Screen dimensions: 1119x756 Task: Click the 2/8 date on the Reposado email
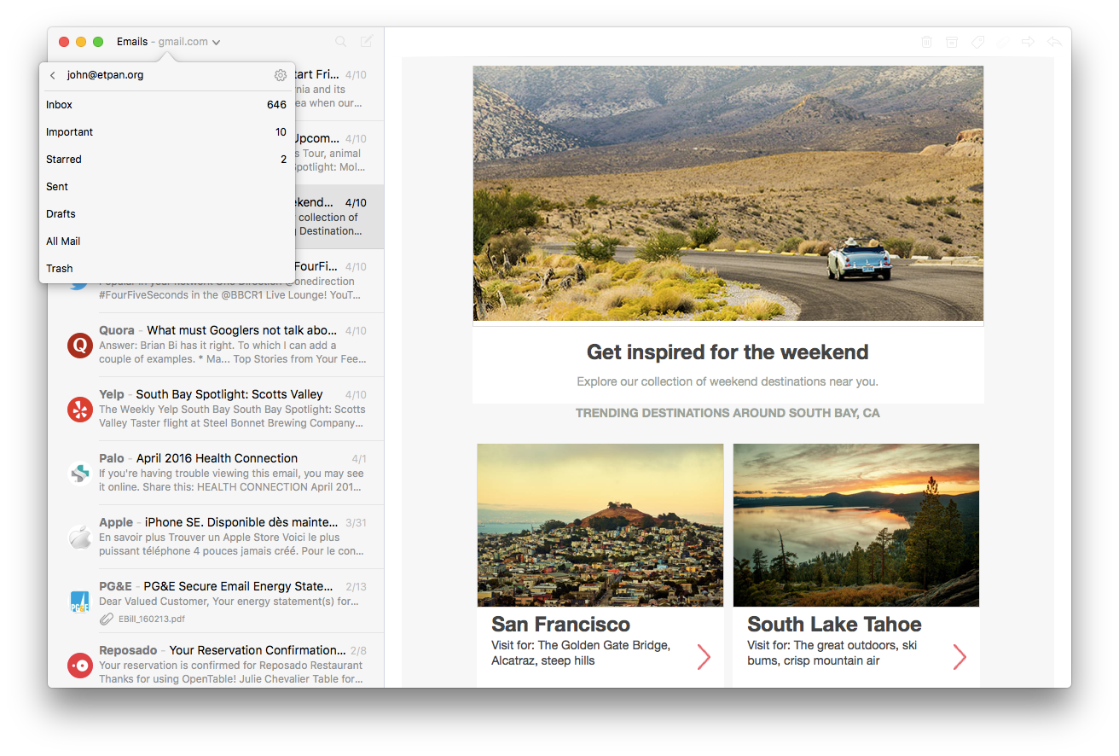(x=359, y=651)
